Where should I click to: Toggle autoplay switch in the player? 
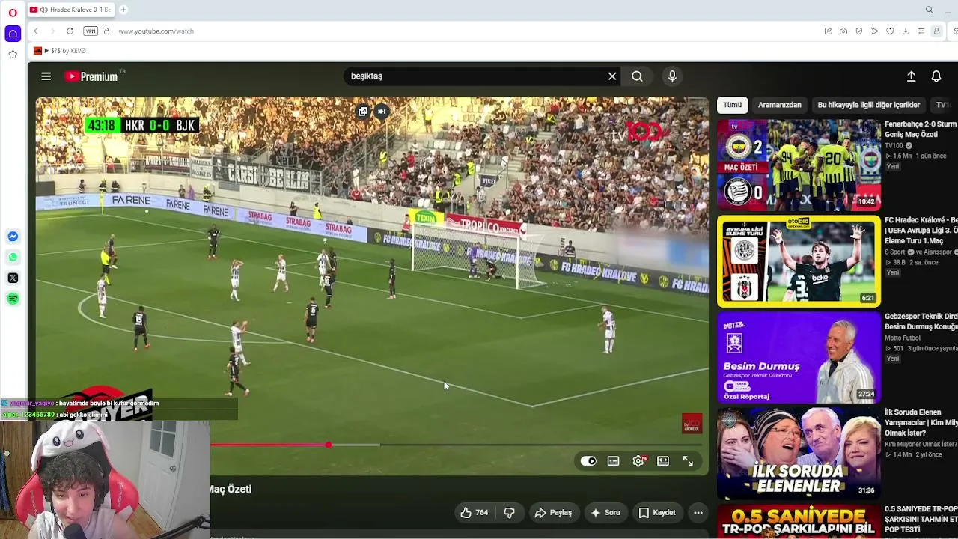[x=588, y=461]
